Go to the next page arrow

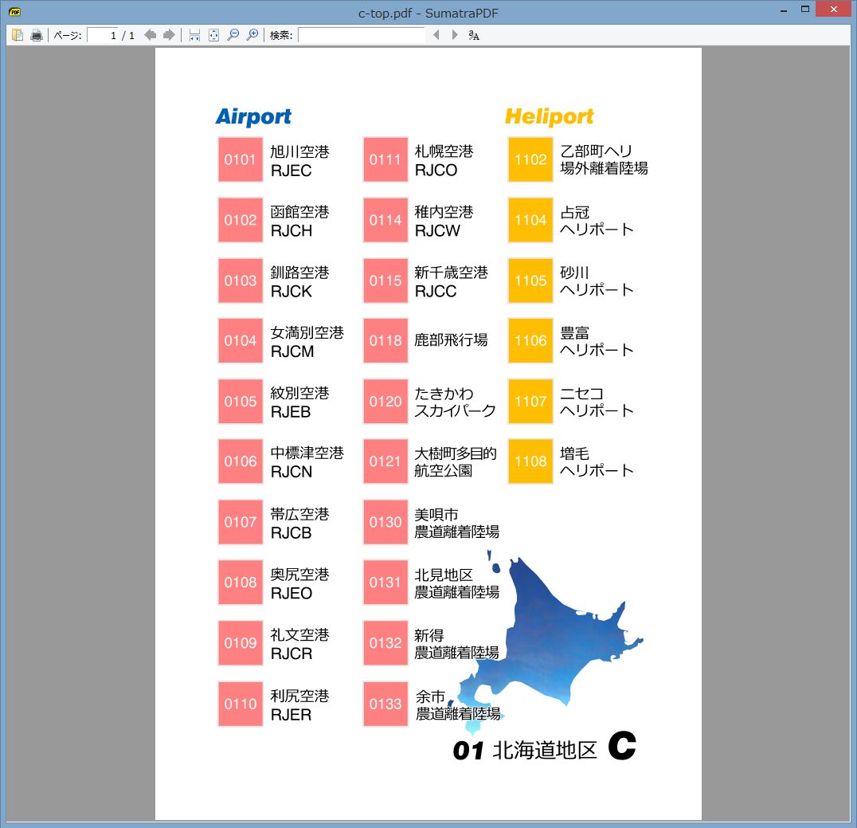tap(169, 35)
